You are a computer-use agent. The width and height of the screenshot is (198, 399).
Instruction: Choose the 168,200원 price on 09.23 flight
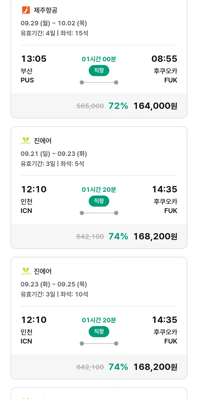coord(155,367)
